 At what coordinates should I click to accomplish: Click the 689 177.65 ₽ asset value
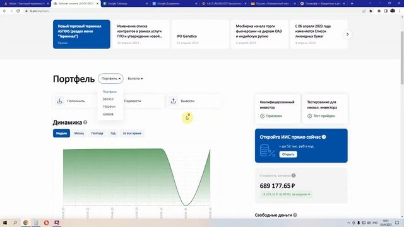pos(277,185)
